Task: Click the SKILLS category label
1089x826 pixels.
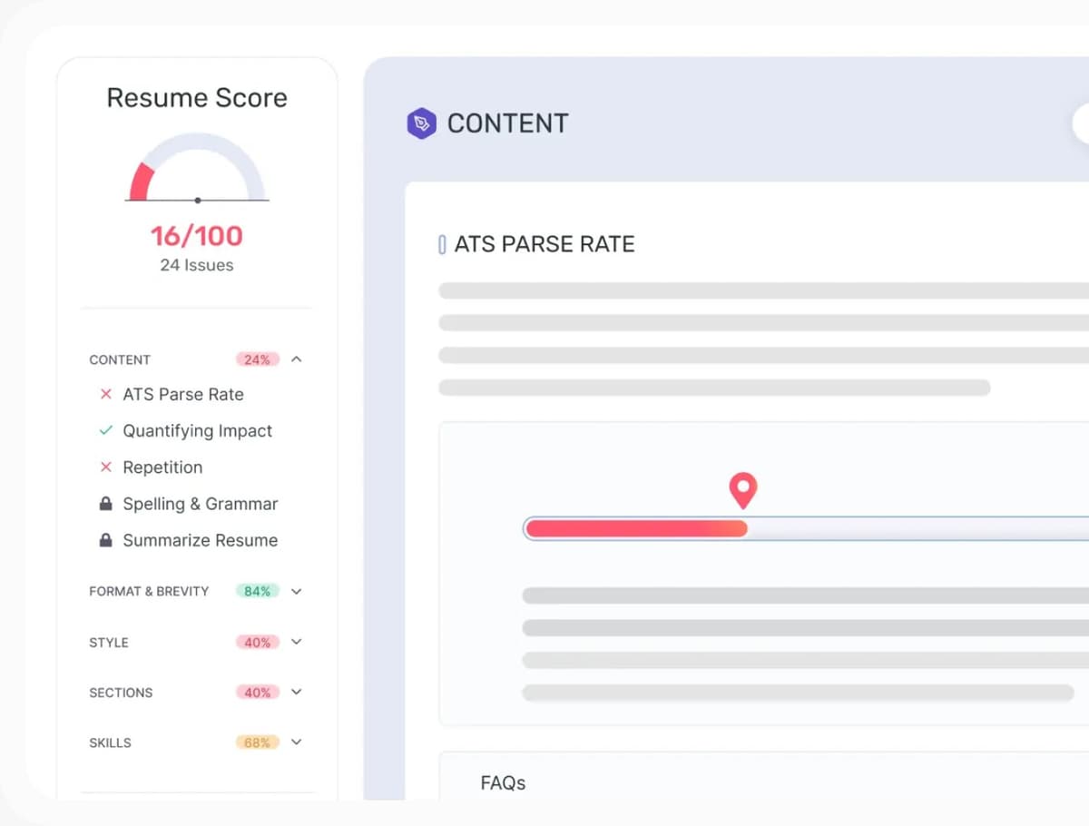Action: coord(110,742)
